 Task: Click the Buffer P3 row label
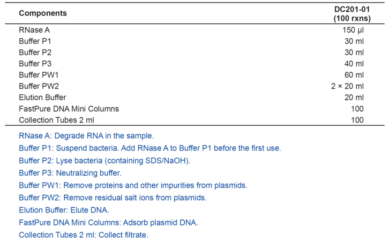pyautogui.click(x=35, y=64)
